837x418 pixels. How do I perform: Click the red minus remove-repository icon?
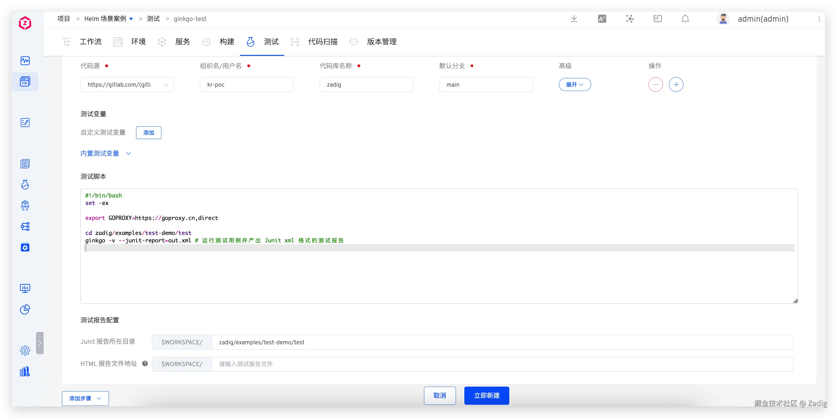click(x=655, y=85)
